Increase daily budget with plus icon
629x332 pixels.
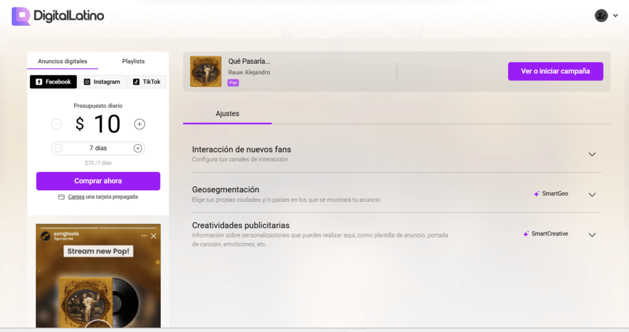[x=139, y=125]
